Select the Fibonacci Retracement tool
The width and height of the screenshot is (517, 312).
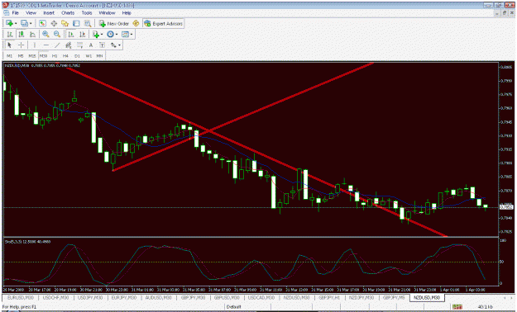[x=79, y=45]
